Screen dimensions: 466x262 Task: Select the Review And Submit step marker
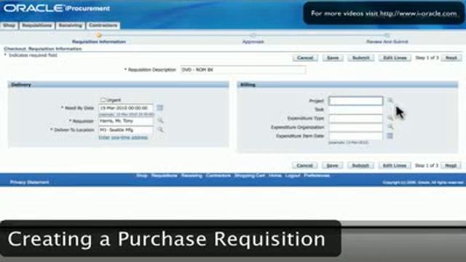(x=387, y=36)
